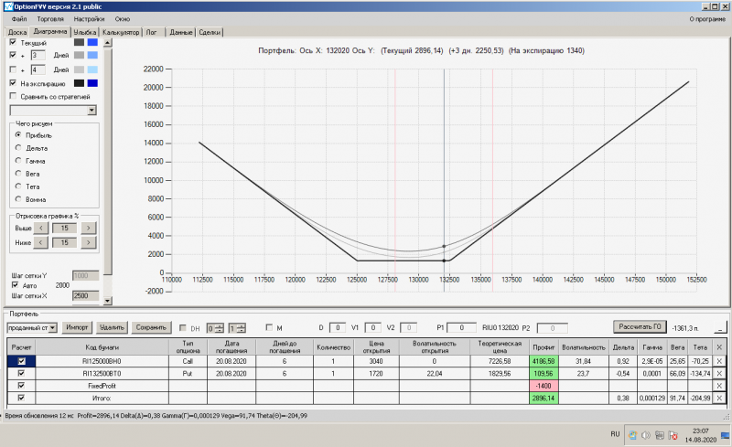732x447 pixels.
Task: Enable 'Сравнить со стратегией' checkbox
Action: coord(12,96)
